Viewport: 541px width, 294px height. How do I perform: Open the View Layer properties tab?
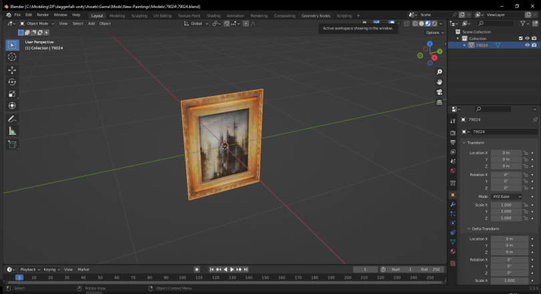click(x=453, y=152)
